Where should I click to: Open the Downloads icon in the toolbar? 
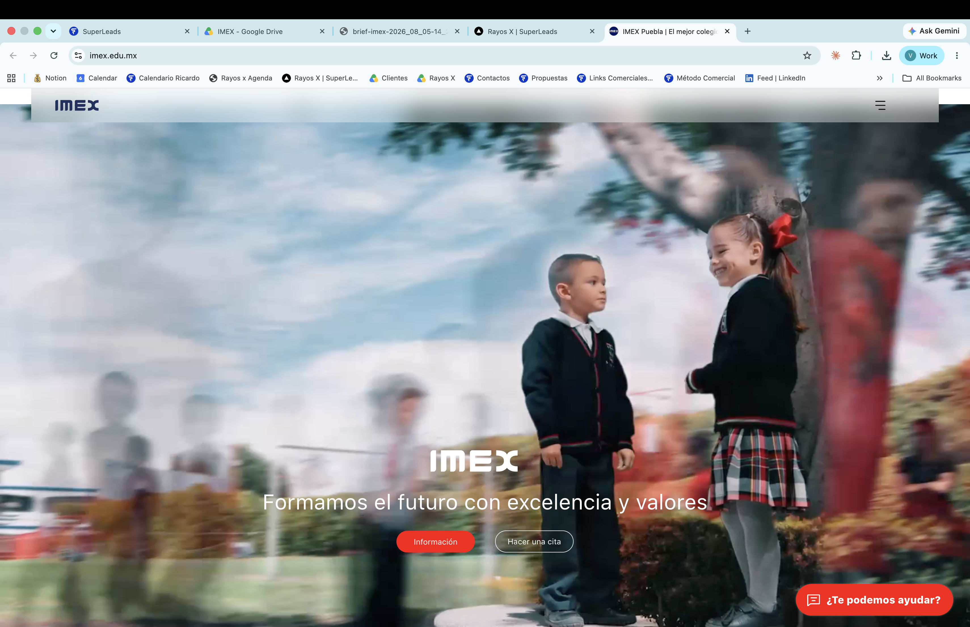tap(886, 55)
